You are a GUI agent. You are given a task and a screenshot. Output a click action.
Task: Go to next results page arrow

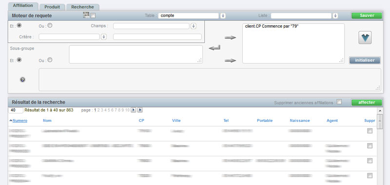[133, 110]
